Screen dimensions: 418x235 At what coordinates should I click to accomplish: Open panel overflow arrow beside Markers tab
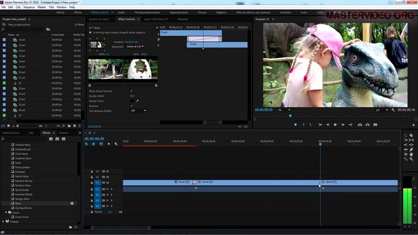click(x=80, y=133)
